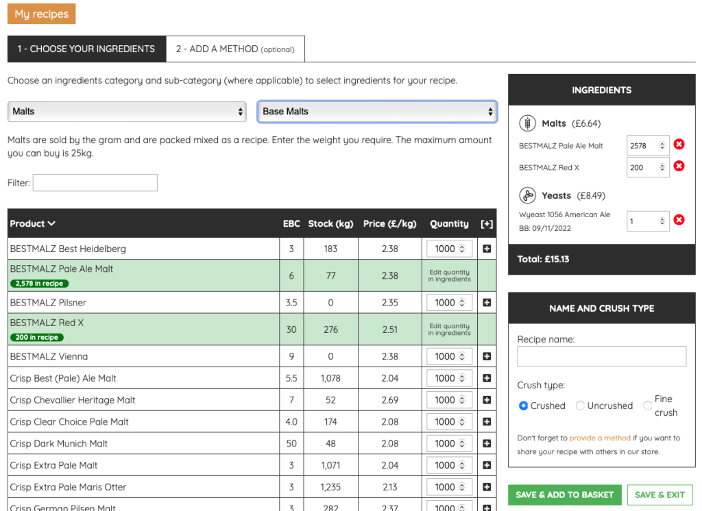702x511 pixels.
Task: Open the Base Malts sub-category dropdown
Action: 377,112
